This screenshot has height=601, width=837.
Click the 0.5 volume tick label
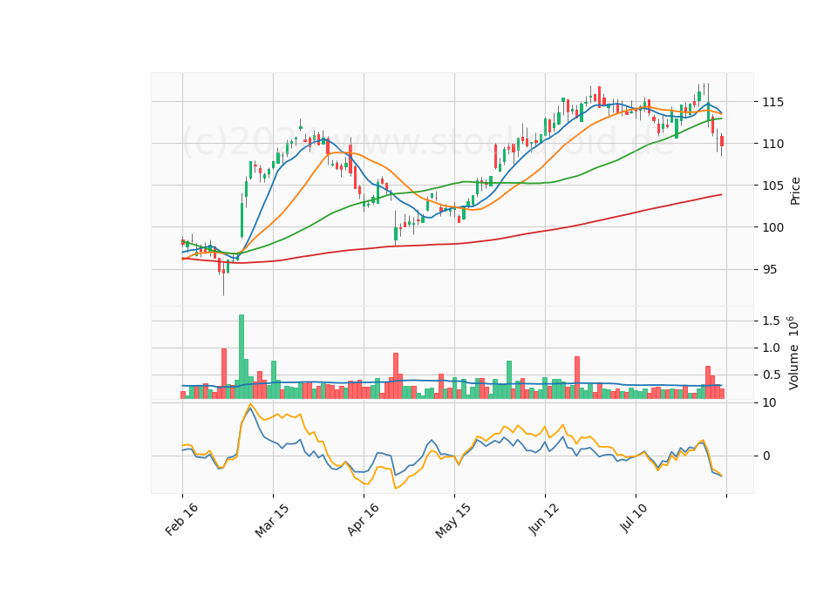click(x=772, y=375)
